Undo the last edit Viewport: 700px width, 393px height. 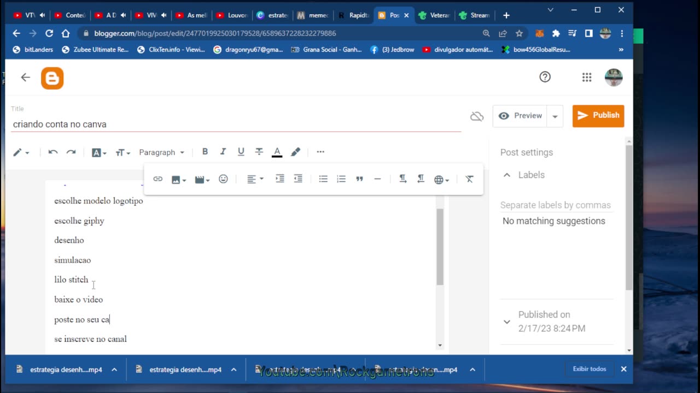click(52, 152)
